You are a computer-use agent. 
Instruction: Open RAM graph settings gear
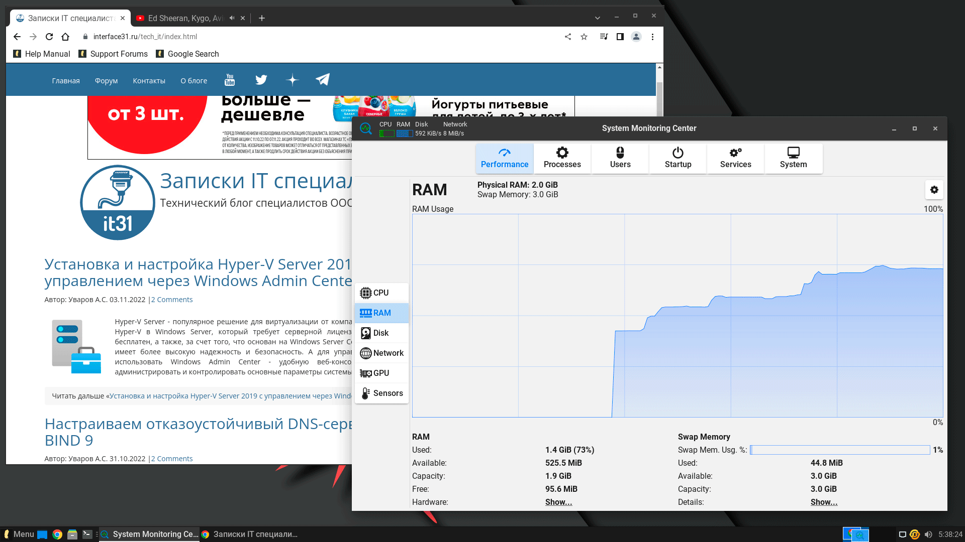[934, 190]
